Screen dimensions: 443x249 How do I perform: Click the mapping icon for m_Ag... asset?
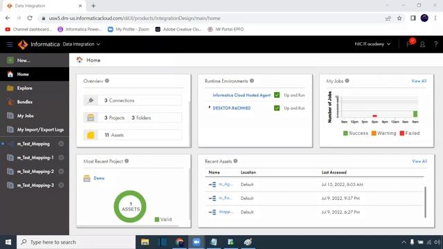pos(213,185)
